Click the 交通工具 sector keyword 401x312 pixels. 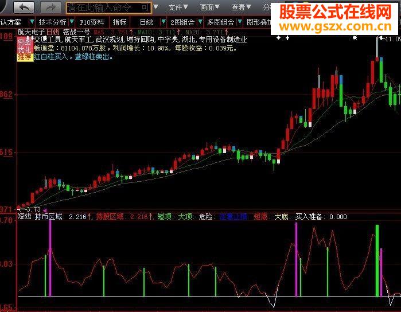coord(47,40)
